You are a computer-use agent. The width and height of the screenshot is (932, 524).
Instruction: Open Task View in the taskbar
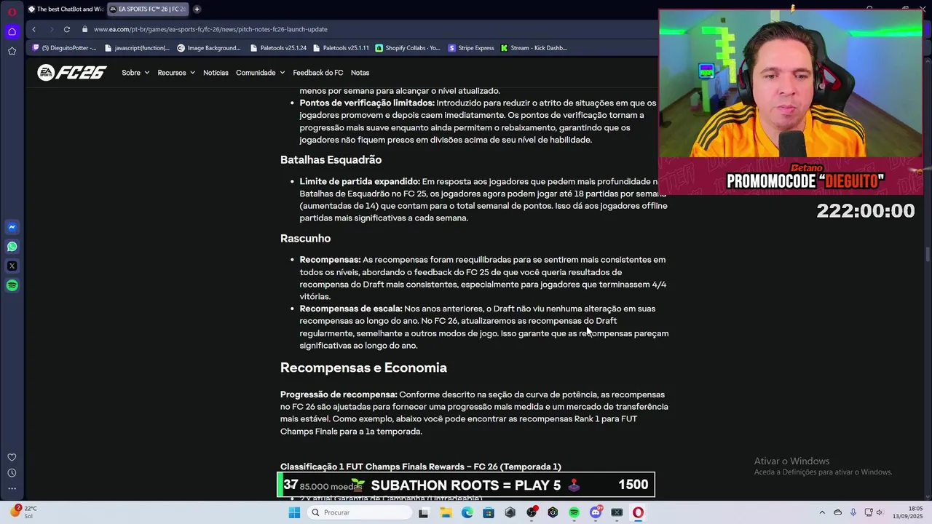click(x=423, y=512)
